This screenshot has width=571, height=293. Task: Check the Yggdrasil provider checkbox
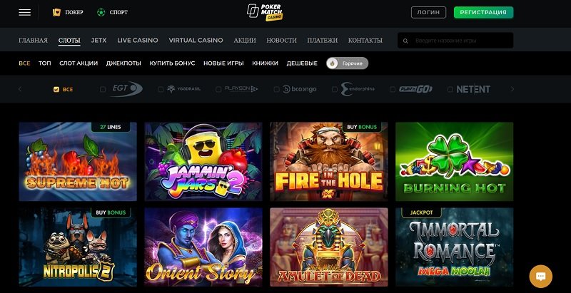tap(160, 89)
